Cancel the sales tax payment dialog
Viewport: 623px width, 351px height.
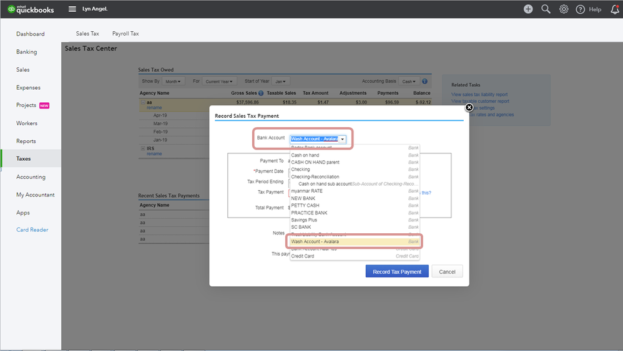point(447,272)
